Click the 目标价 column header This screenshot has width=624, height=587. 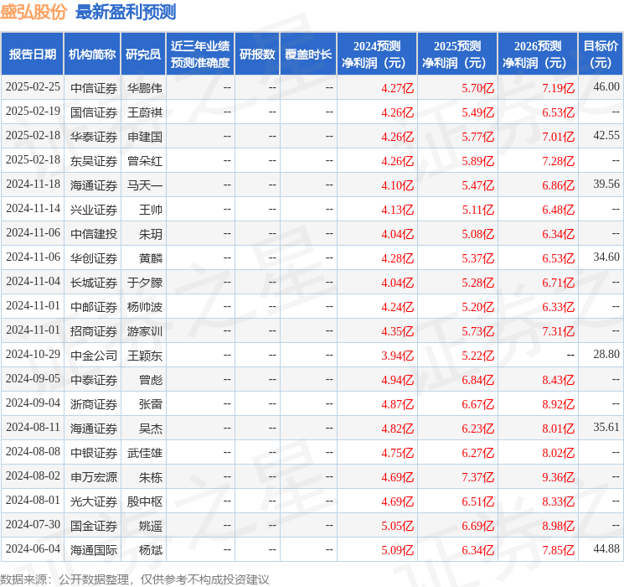(600, 55)
